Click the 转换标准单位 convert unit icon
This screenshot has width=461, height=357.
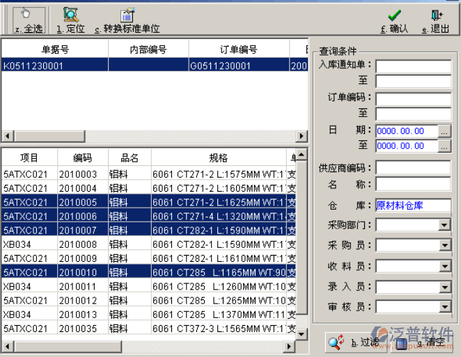[x=127, y=15]
